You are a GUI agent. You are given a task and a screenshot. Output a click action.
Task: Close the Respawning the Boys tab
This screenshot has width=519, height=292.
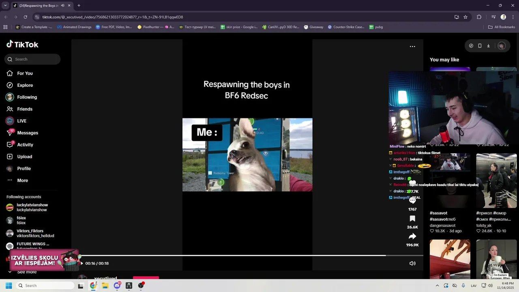coord(69,6)
